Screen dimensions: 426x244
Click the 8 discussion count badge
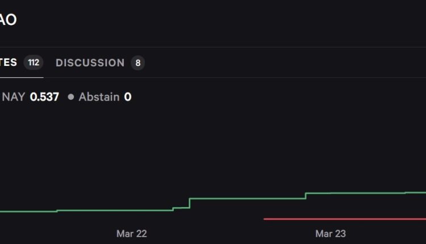pos(137,62)
